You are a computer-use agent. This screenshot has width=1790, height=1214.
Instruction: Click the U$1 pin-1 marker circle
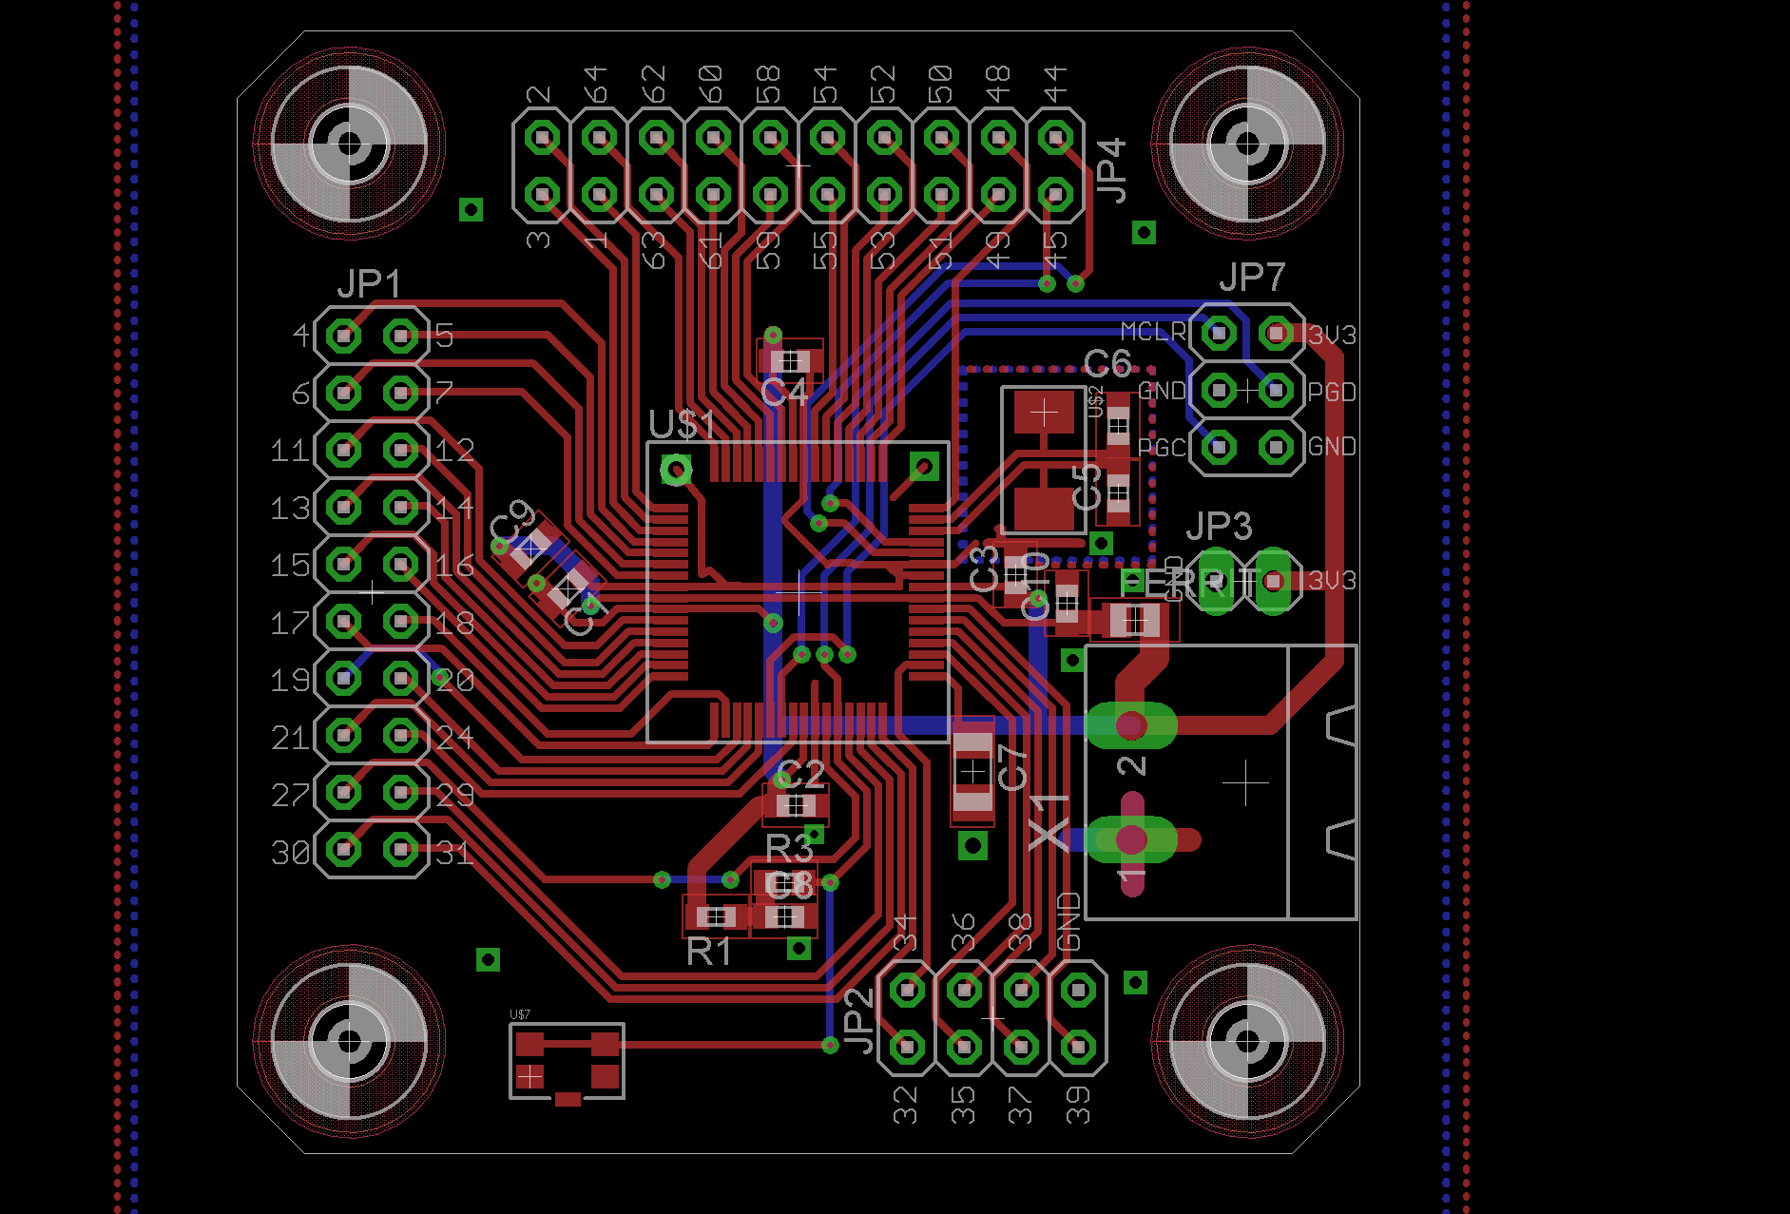676,469
